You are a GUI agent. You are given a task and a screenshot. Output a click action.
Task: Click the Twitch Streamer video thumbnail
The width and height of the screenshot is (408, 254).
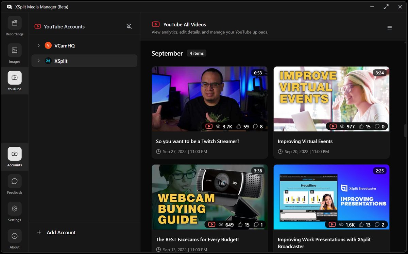[209, 99]
